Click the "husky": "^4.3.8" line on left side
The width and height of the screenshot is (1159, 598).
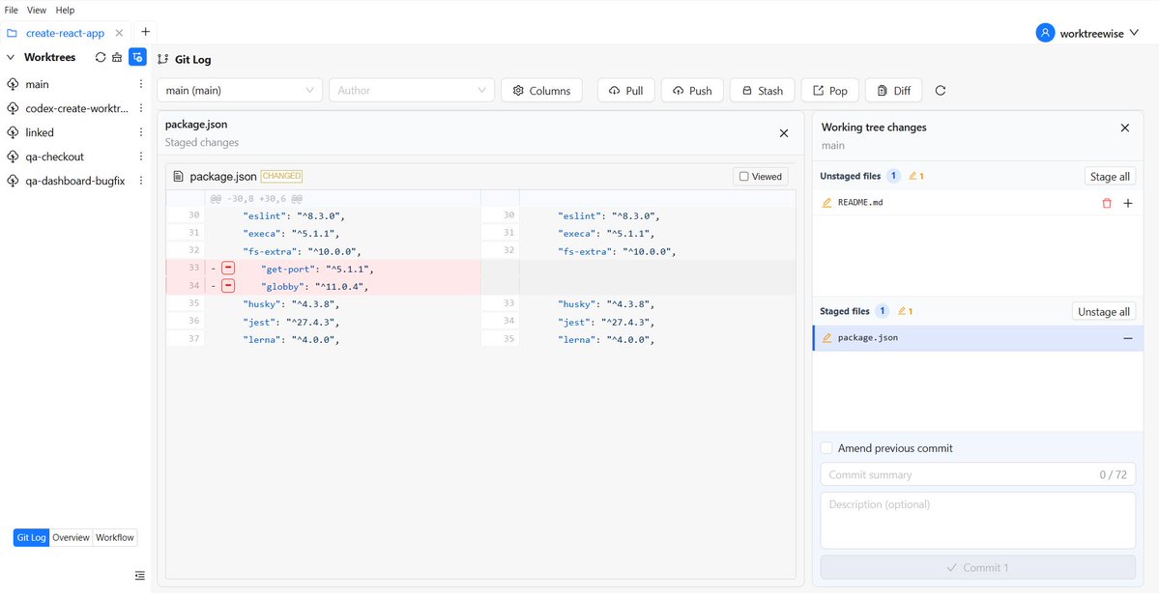pyautogui.click(x=291, y=304)
